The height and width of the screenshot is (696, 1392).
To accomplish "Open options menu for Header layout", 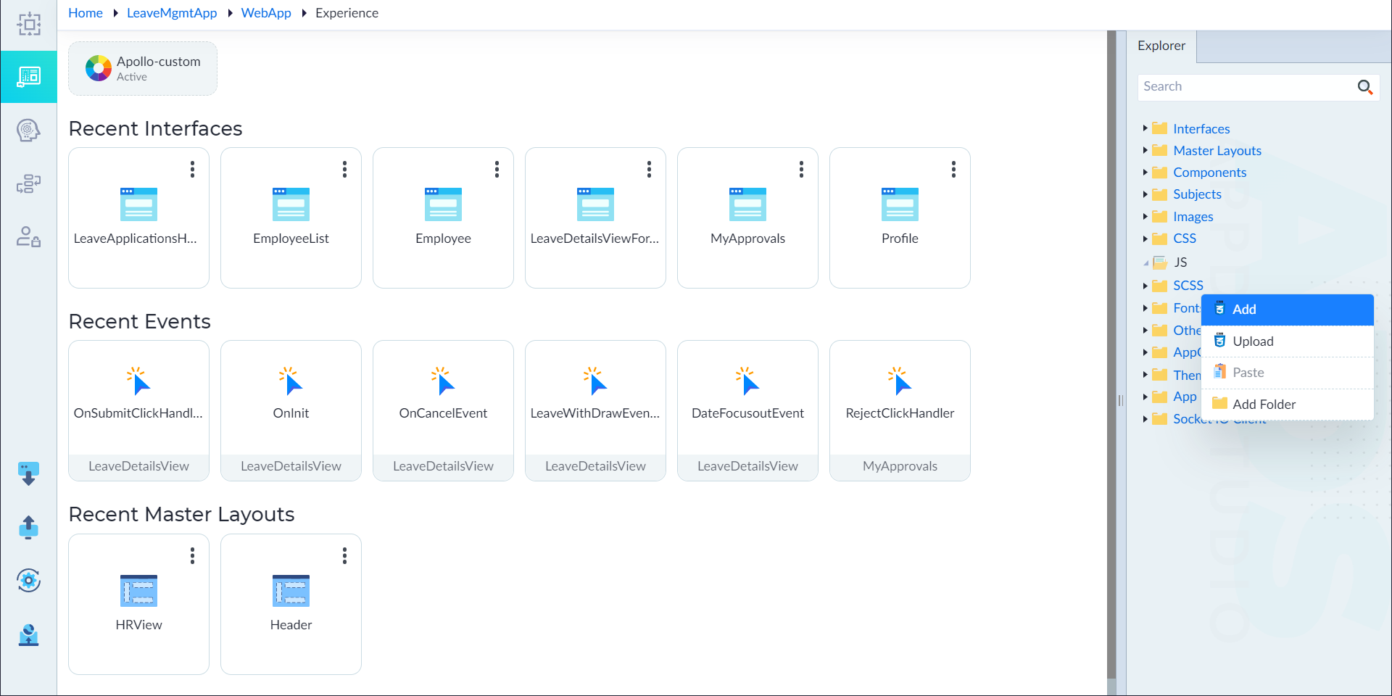I will [x=344, y=555].
